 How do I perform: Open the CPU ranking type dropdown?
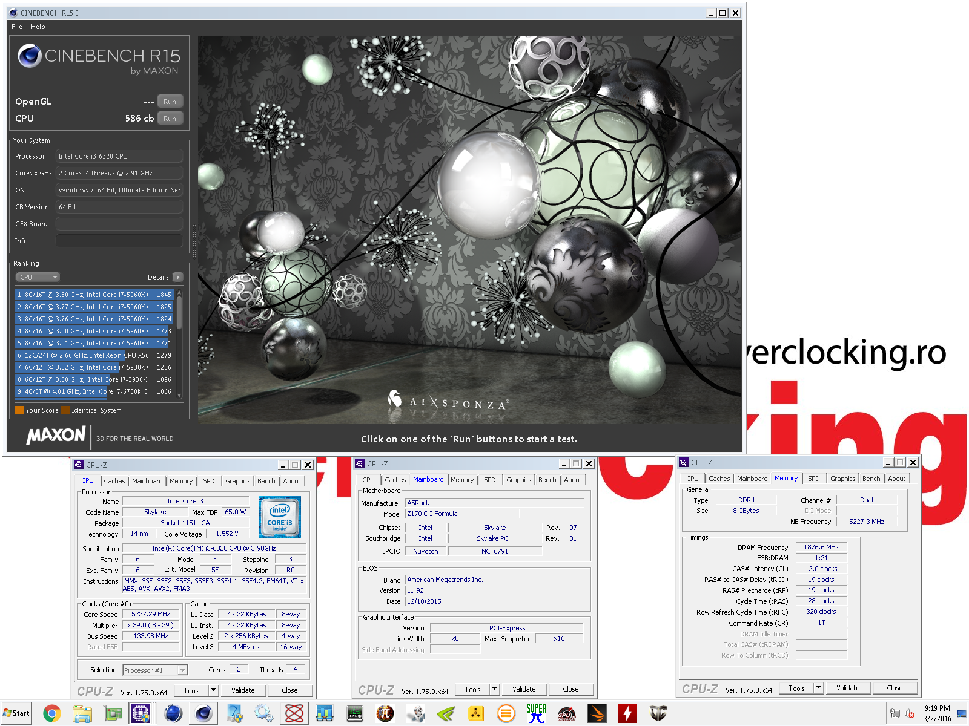coord(38,277)
